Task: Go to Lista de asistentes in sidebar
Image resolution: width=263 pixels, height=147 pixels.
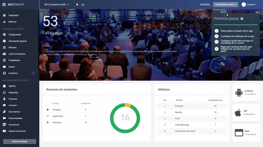Action: pyautogui.click(x=17, y=54)
